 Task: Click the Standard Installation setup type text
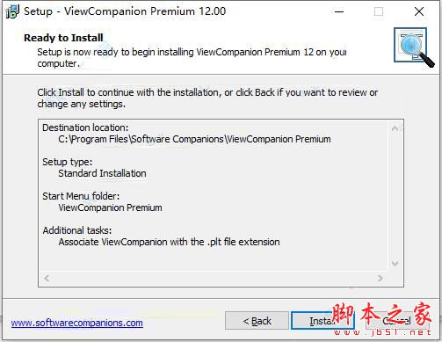[102, 173]
